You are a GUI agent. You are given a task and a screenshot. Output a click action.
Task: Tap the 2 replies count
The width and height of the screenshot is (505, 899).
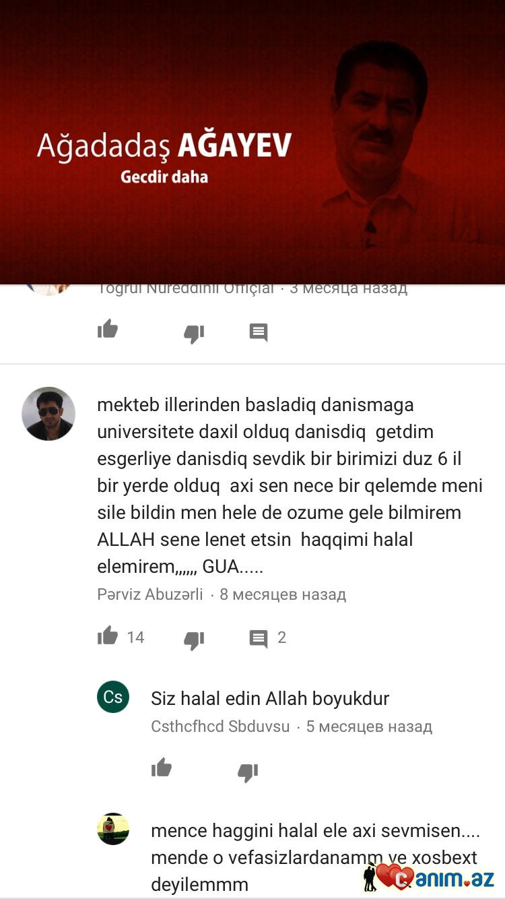[x=282, y=638]
